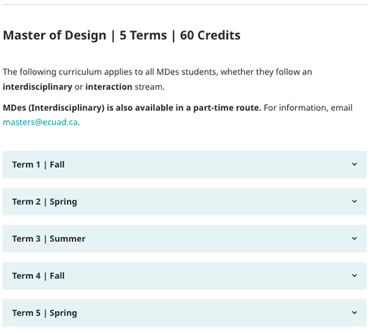Open the Term 2 | Spring section title

(45, 202)
